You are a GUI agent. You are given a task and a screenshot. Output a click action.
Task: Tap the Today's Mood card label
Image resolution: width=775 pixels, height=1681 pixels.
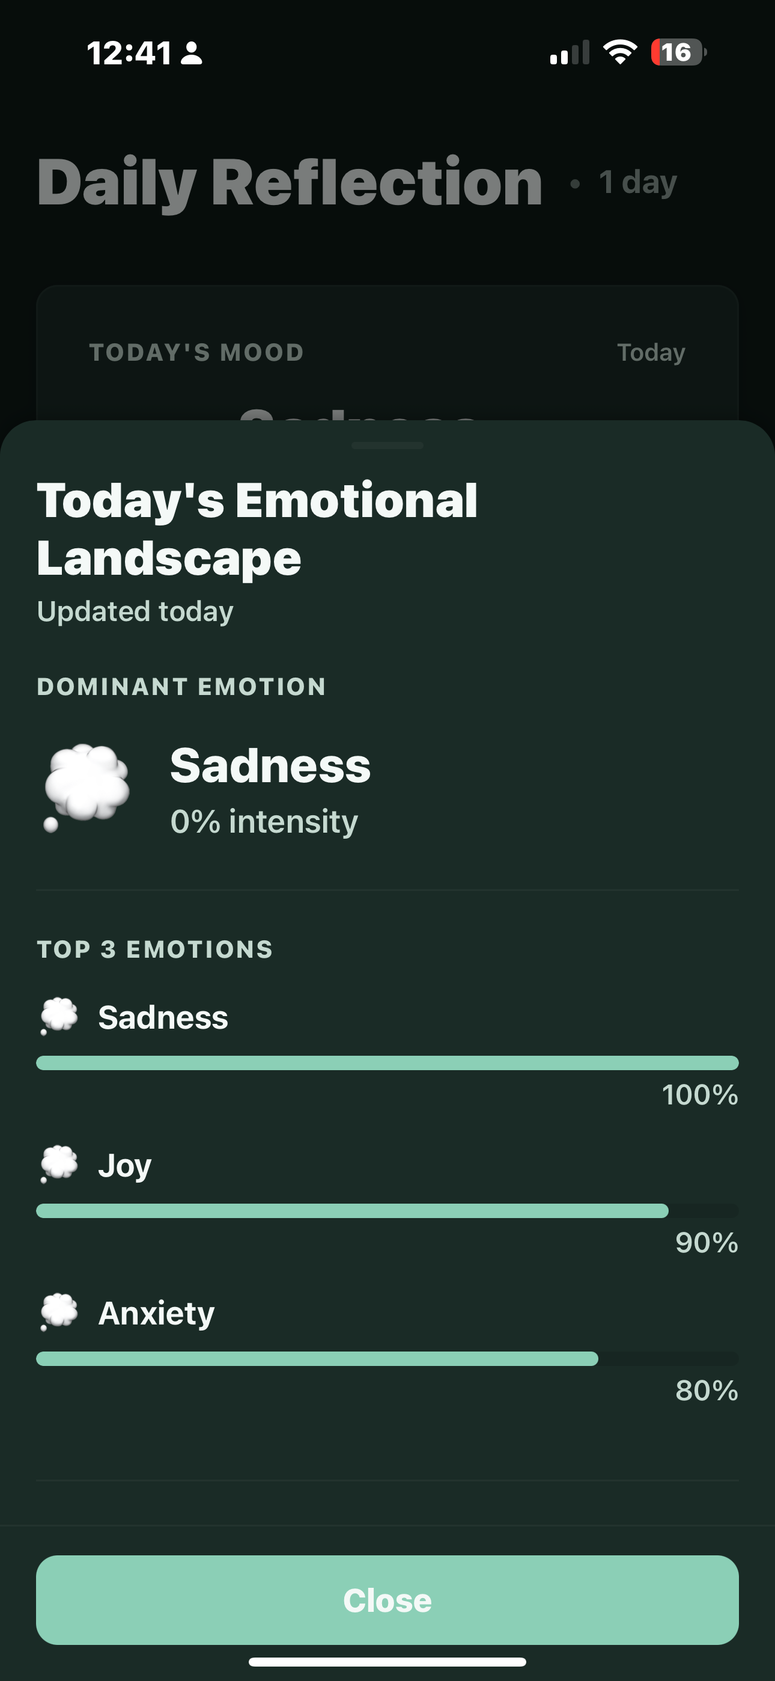[x=196, y=352]
